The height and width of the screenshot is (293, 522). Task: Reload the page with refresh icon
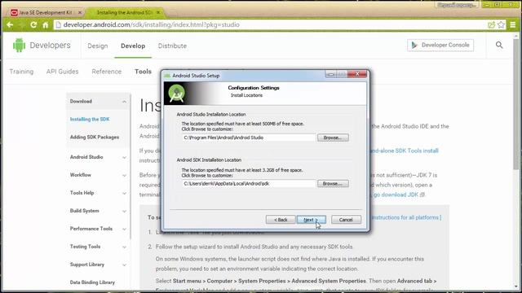(33, 24)
